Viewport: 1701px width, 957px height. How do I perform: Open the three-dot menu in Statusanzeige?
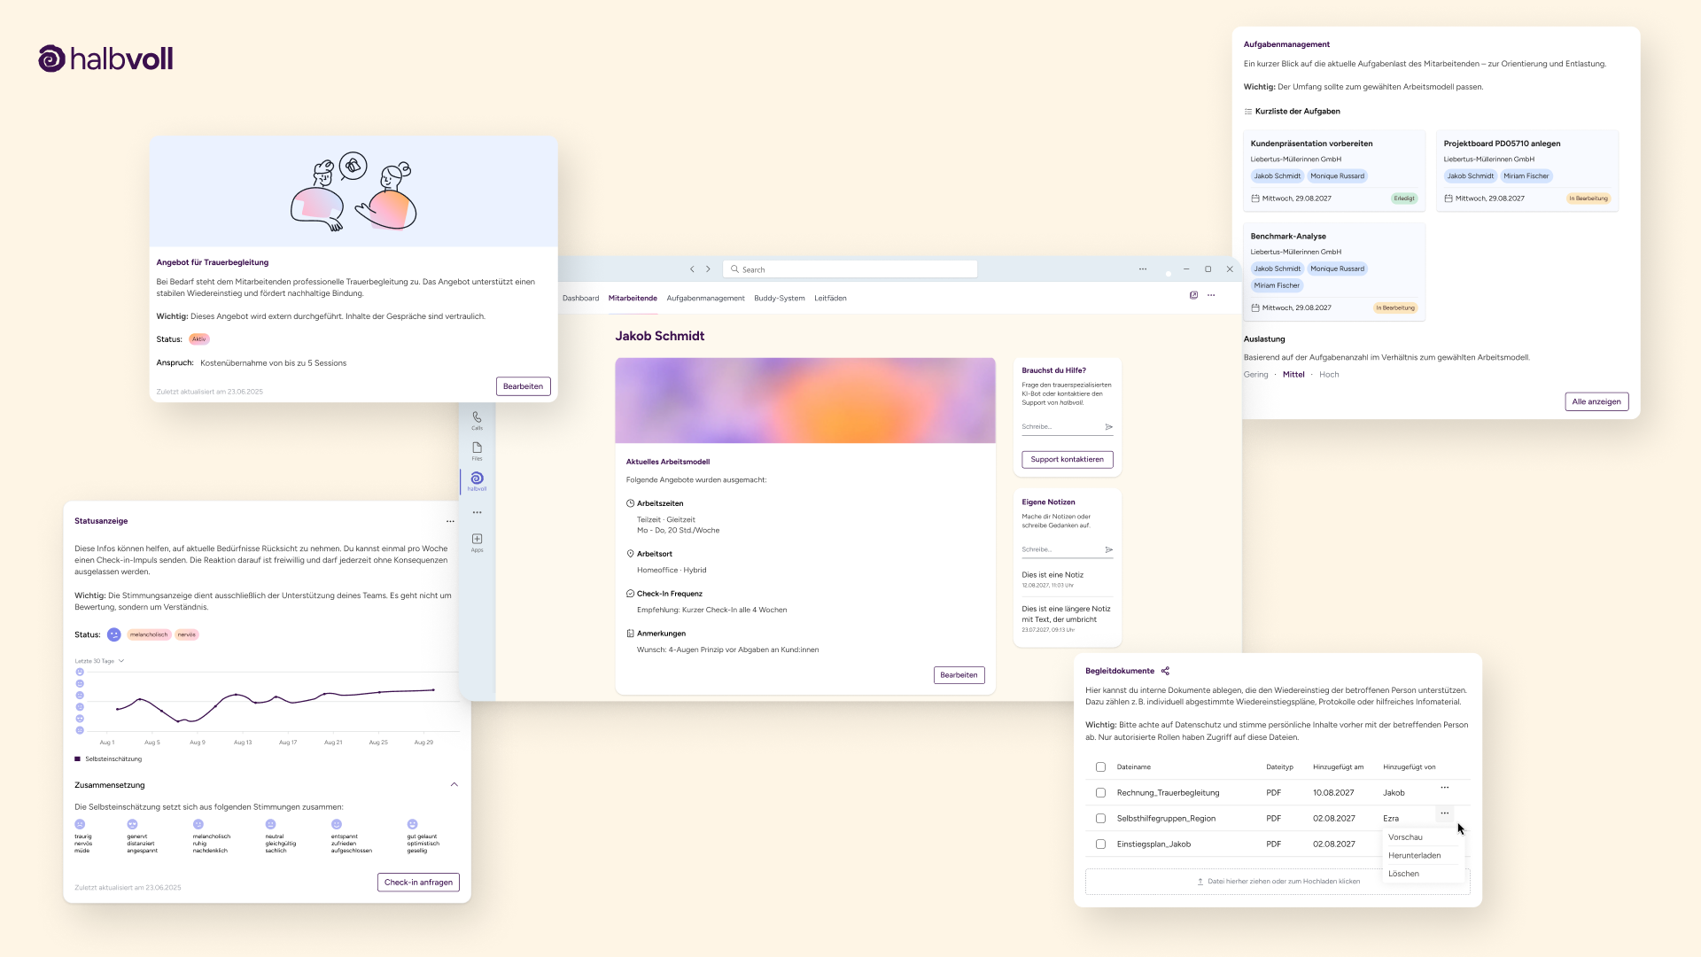coord(450,521)
